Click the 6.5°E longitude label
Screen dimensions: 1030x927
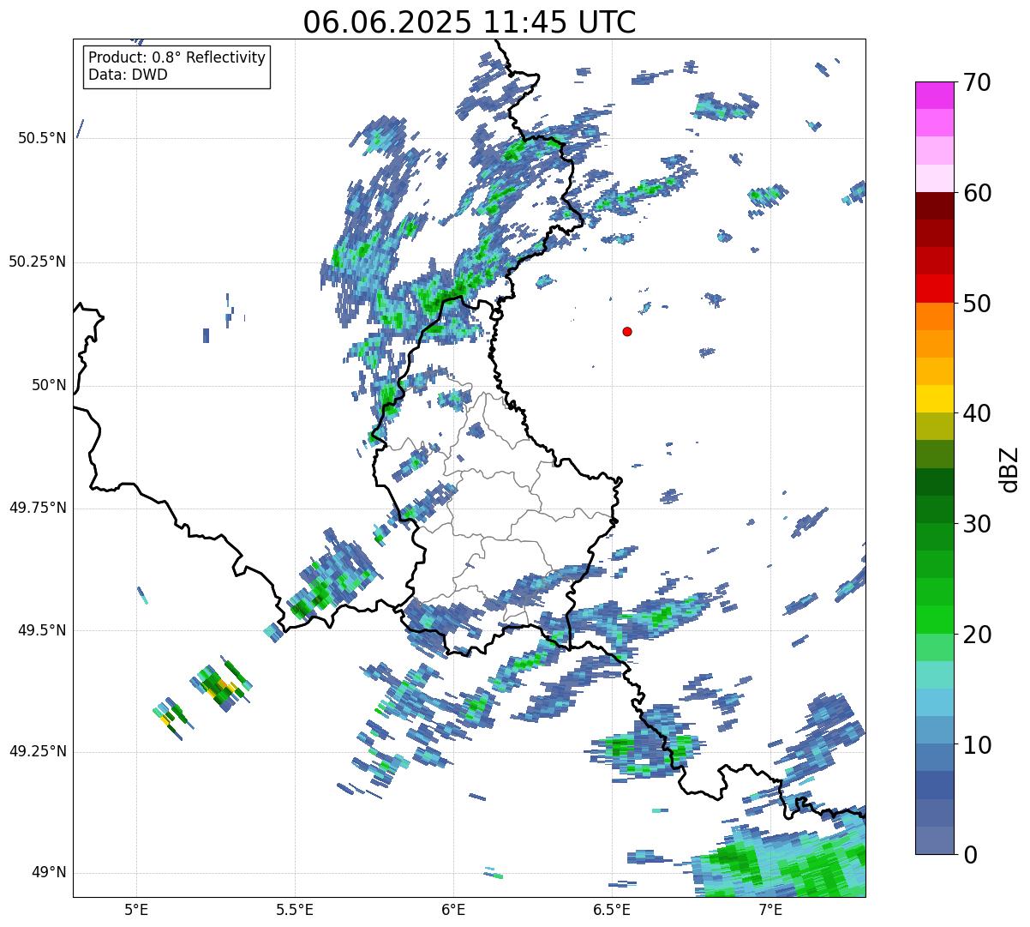coord(612,909)
